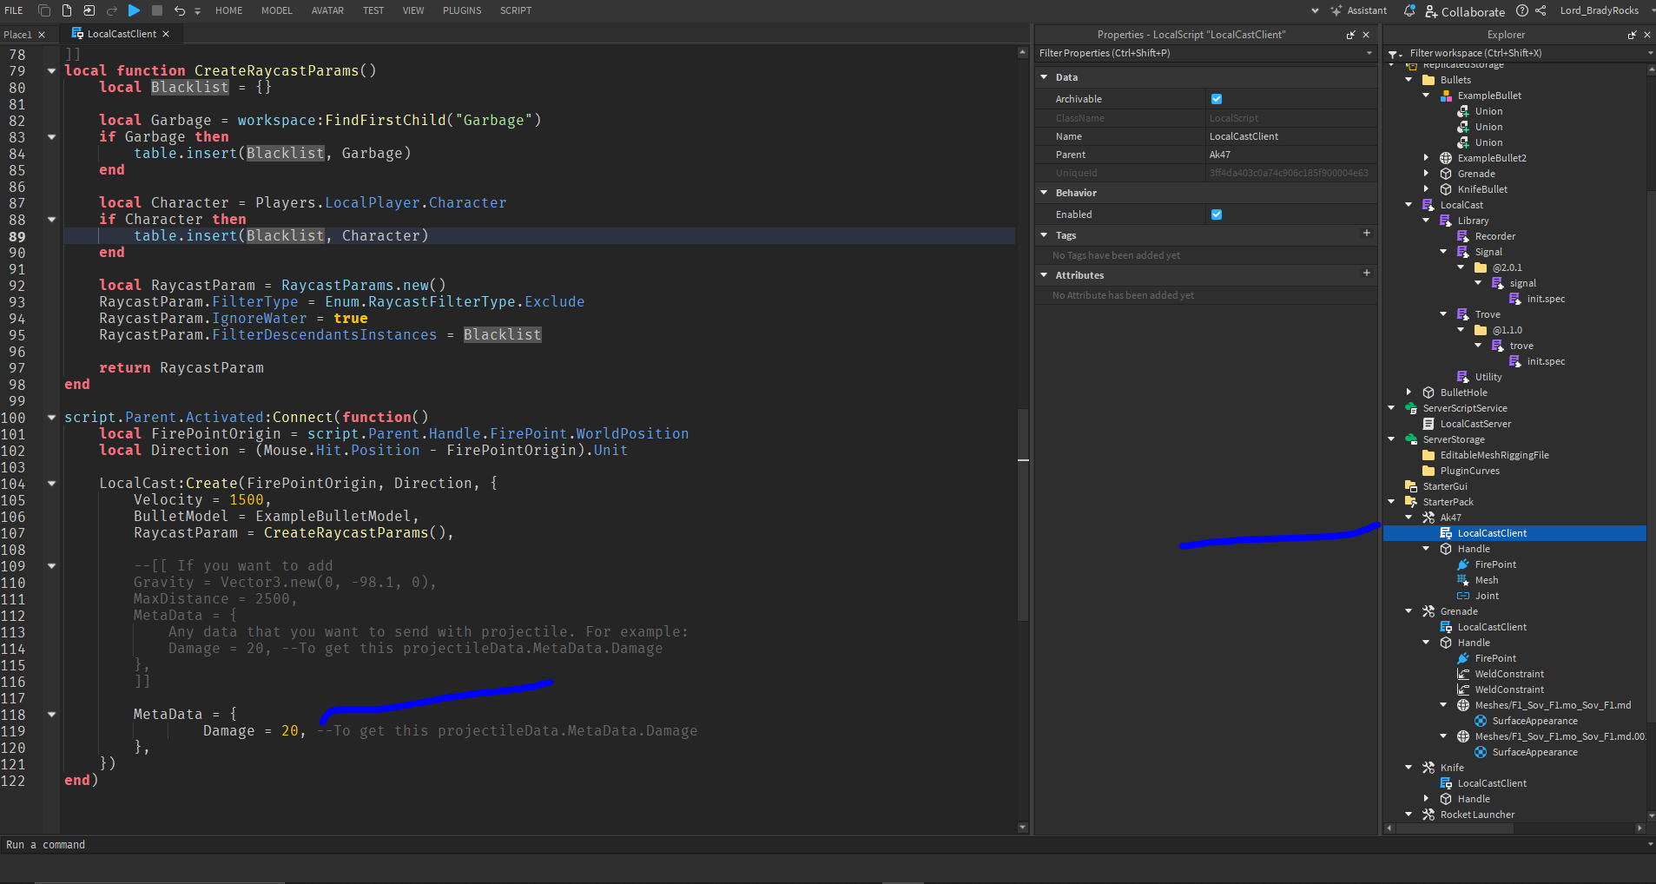Open notifications via the bell icon
The height and width of the screenshot is (884, 1656).
[1409, 10]
